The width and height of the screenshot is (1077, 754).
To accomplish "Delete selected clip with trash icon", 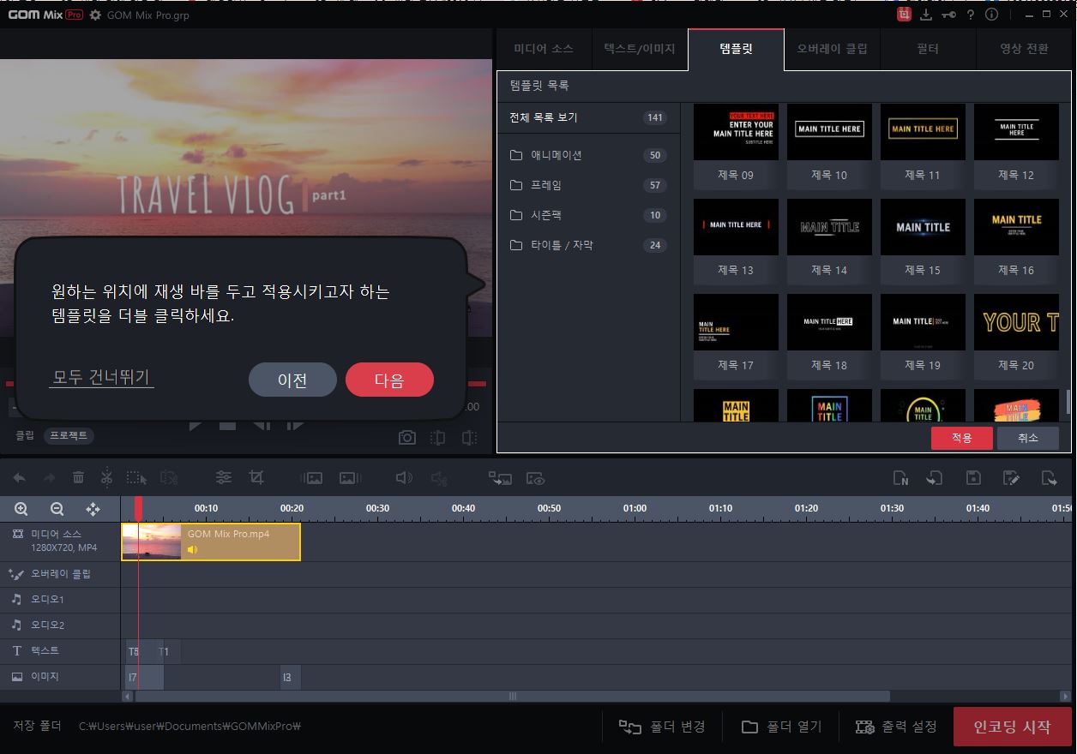I will coord(78,478).
